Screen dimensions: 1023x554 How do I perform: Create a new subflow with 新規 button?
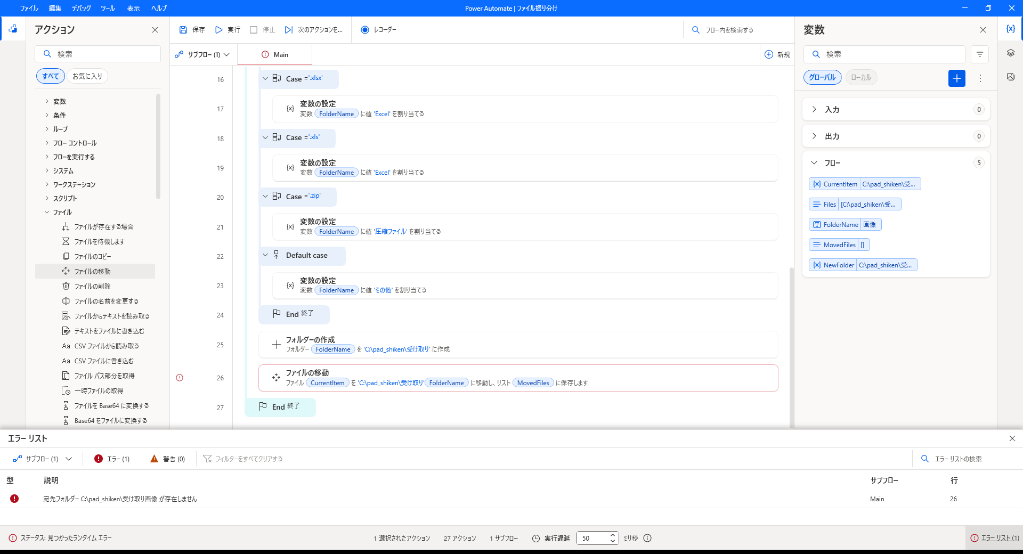[x=777, y=54]
